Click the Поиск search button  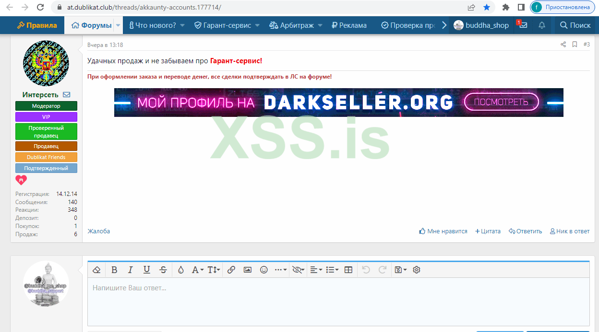point(575,25)
